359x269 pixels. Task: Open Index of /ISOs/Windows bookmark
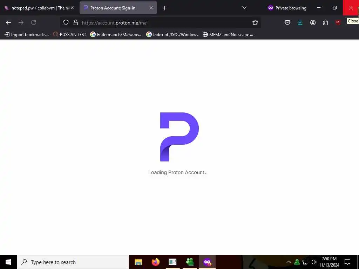(172, 35)
